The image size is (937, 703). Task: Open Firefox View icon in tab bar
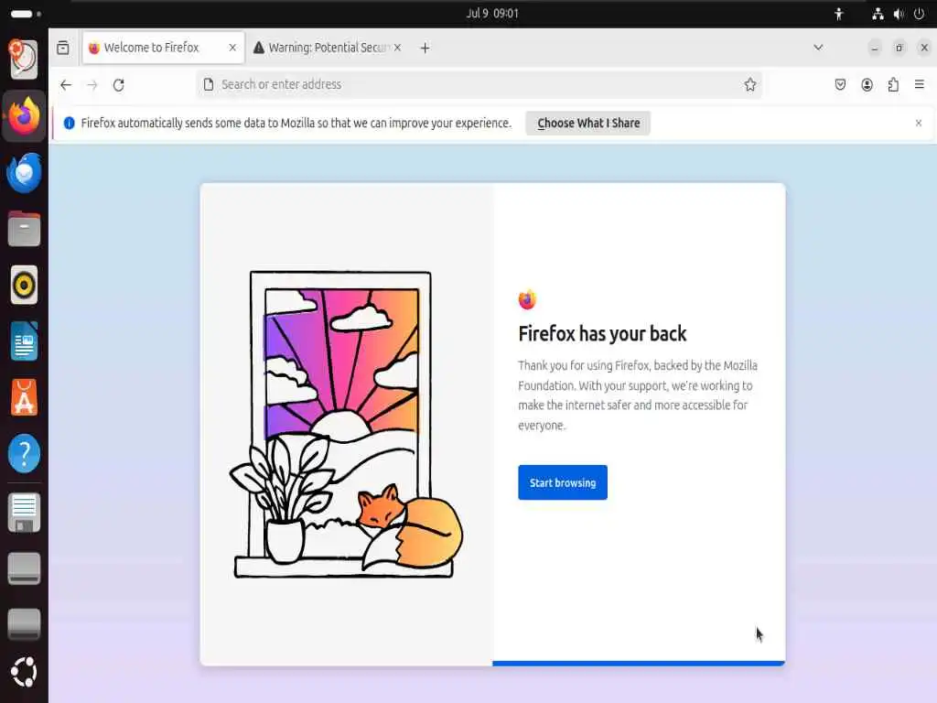click(x=63, y=48)
